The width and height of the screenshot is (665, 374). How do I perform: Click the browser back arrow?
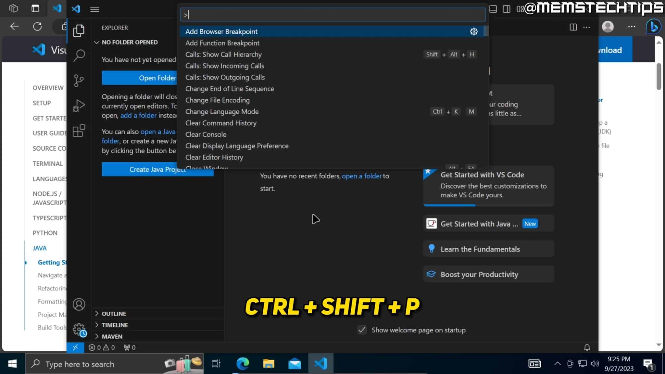pyautogui.click(x=14, y=26)
